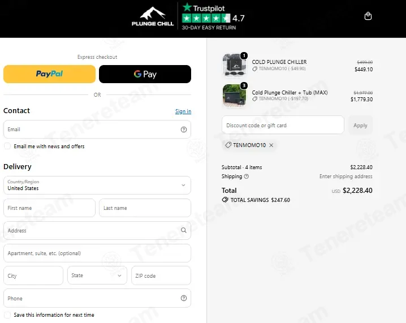
Task: Click the Address search magnifier icon
Action: (184, 230)
